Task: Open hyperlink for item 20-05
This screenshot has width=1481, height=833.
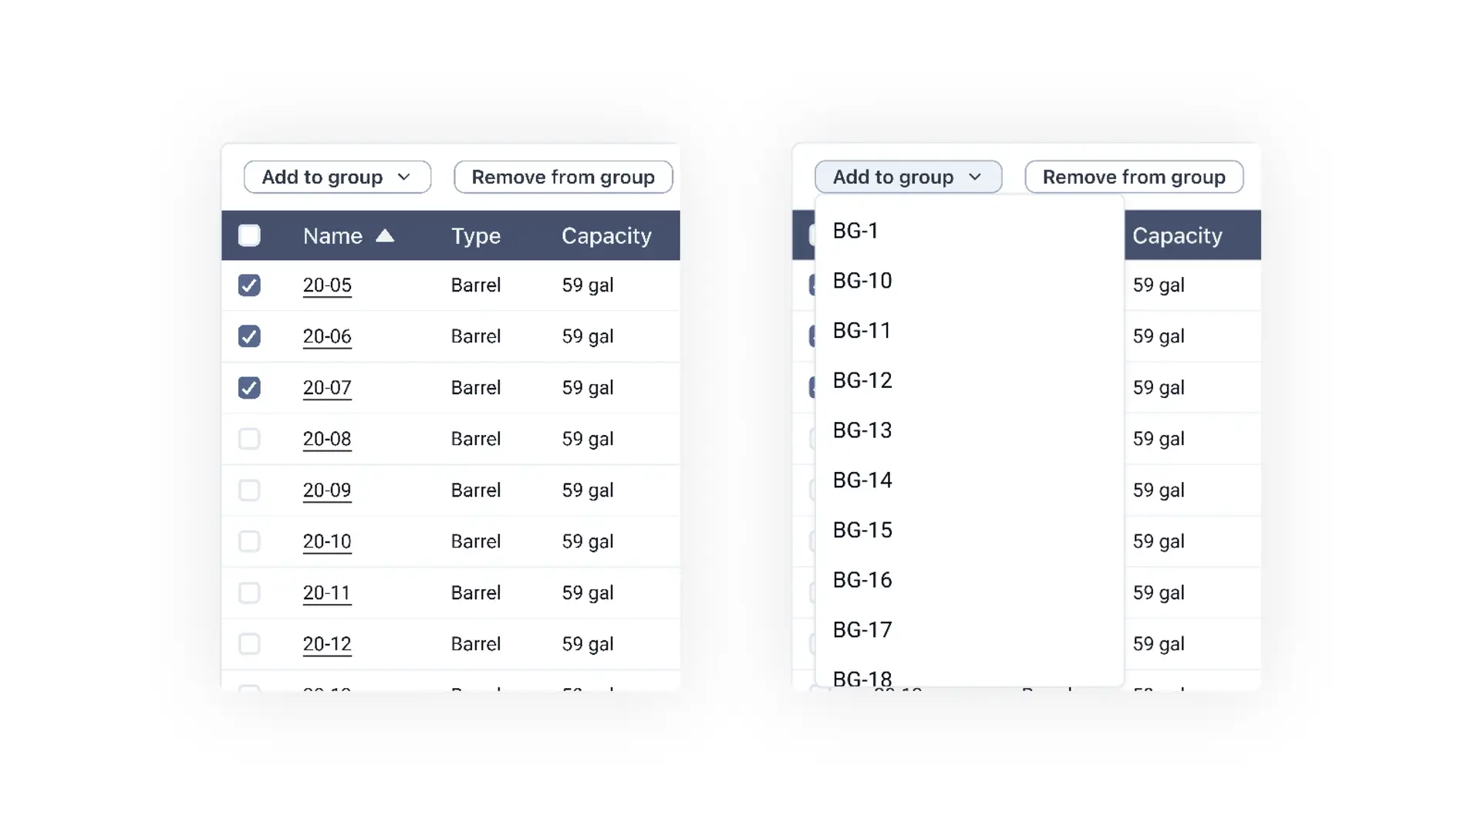Action: pyautogui.click(x=326, y=285)
